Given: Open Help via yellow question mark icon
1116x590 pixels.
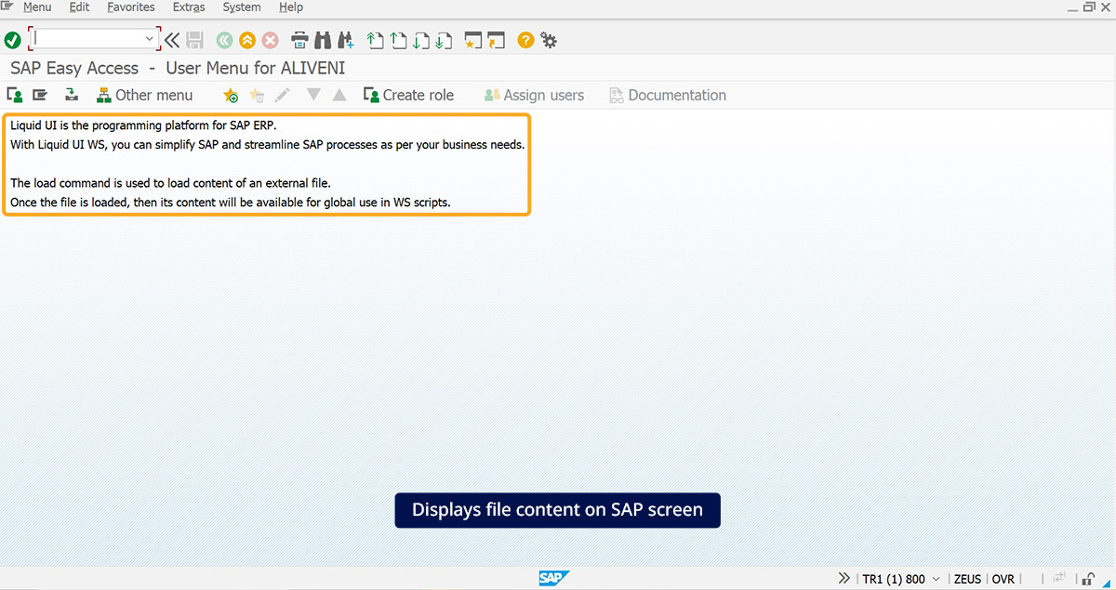Looking at the screenshot, I should (x=525, y=40).
